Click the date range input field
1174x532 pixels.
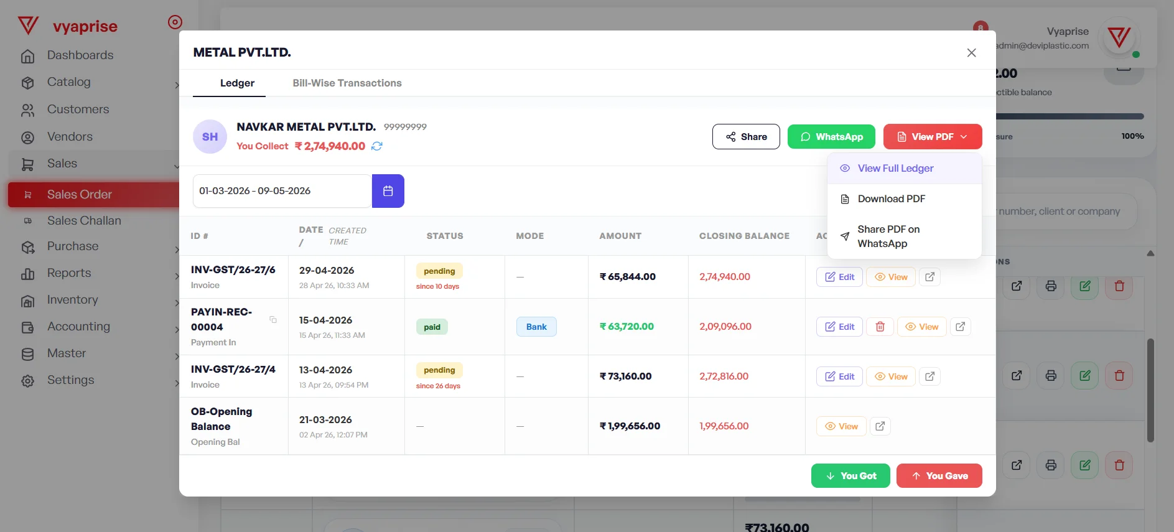[282, 191]
